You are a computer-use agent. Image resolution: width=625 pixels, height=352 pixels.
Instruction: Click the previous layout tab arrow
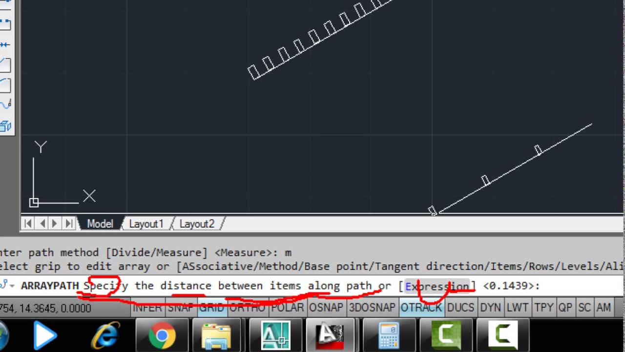click(42, 224)
